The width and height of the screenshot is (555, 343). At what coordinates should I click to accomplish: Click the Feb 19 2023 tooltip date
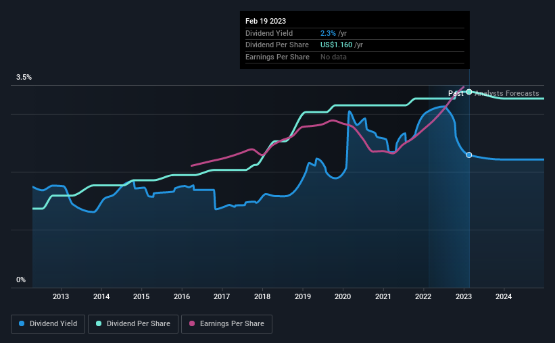(x=266, y=21)
